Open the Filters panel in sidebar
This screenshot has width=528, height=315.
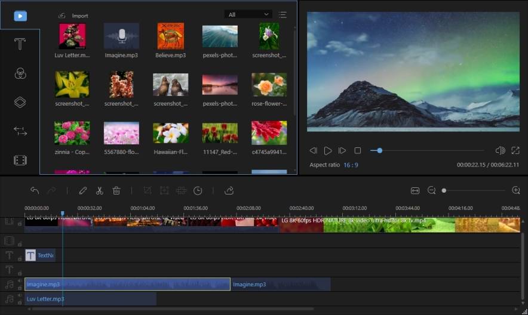tap(20, 73)
